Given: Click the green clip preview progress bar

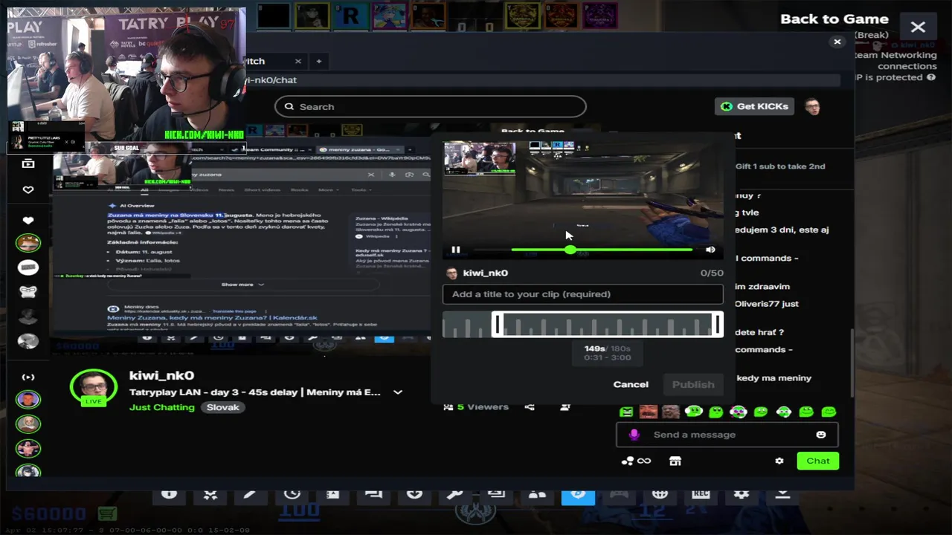Looking at the screenshot, I should 601,250.
